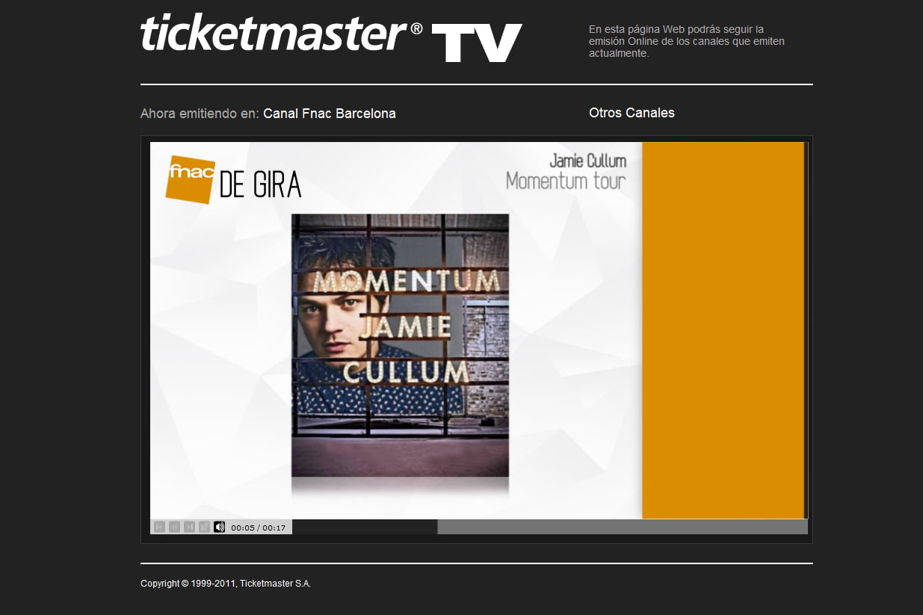Click the Momentum Jamie Cullum album cover
The image size is (923, 615).
(400, 345)
